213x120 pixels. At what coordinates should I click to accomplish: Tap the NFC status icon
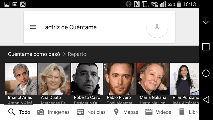tap(137, 4)
